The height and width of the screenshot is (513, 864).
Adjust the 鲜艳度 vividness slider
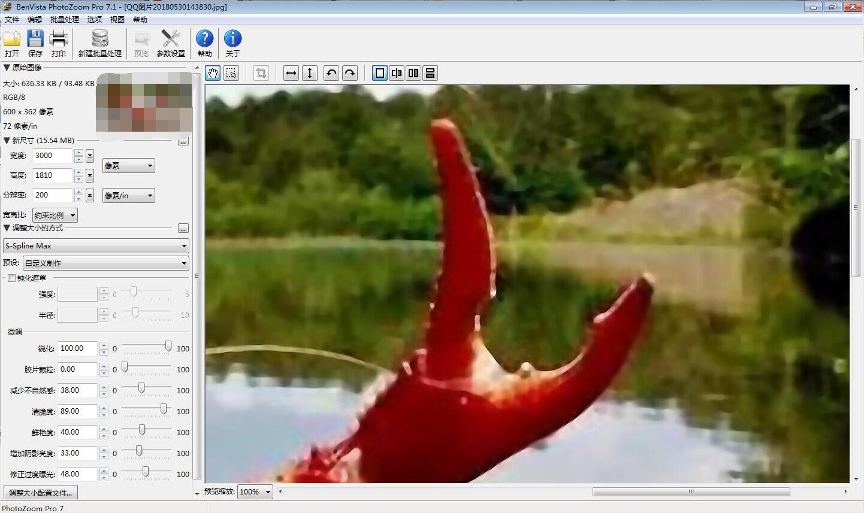[142, 430]
